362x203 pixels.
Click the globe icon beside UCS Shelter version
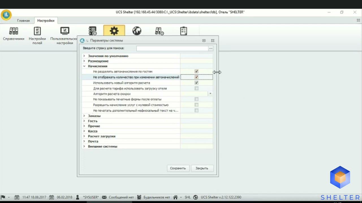tap(195, 197)
